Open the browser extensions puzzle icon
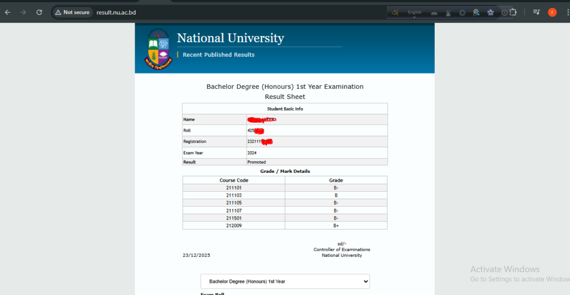This screenshot has height=295, width=570. [513, 12]
